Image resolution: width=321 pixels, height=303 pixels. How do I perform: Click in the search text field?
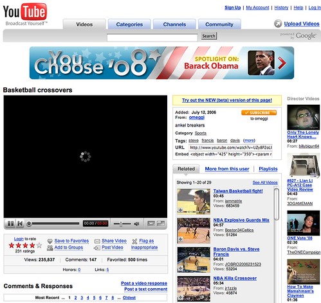(152, 37)
